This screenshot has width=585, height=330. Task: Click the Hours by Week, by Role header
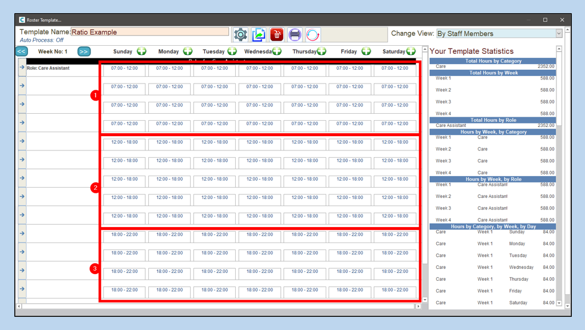[x=493, y=179]
